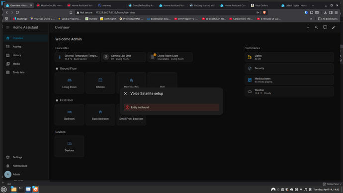This screenshot has height=193, width=343.
Task: Open the Lights summary
Action: [x=289, y=57]
